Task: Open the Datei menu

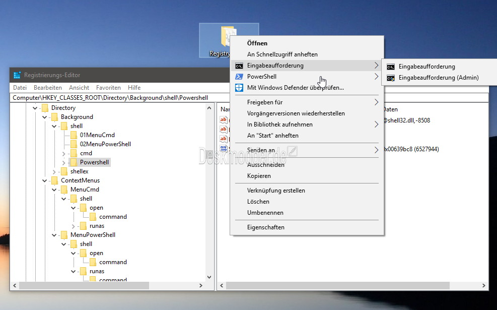Action: point(20,88)
